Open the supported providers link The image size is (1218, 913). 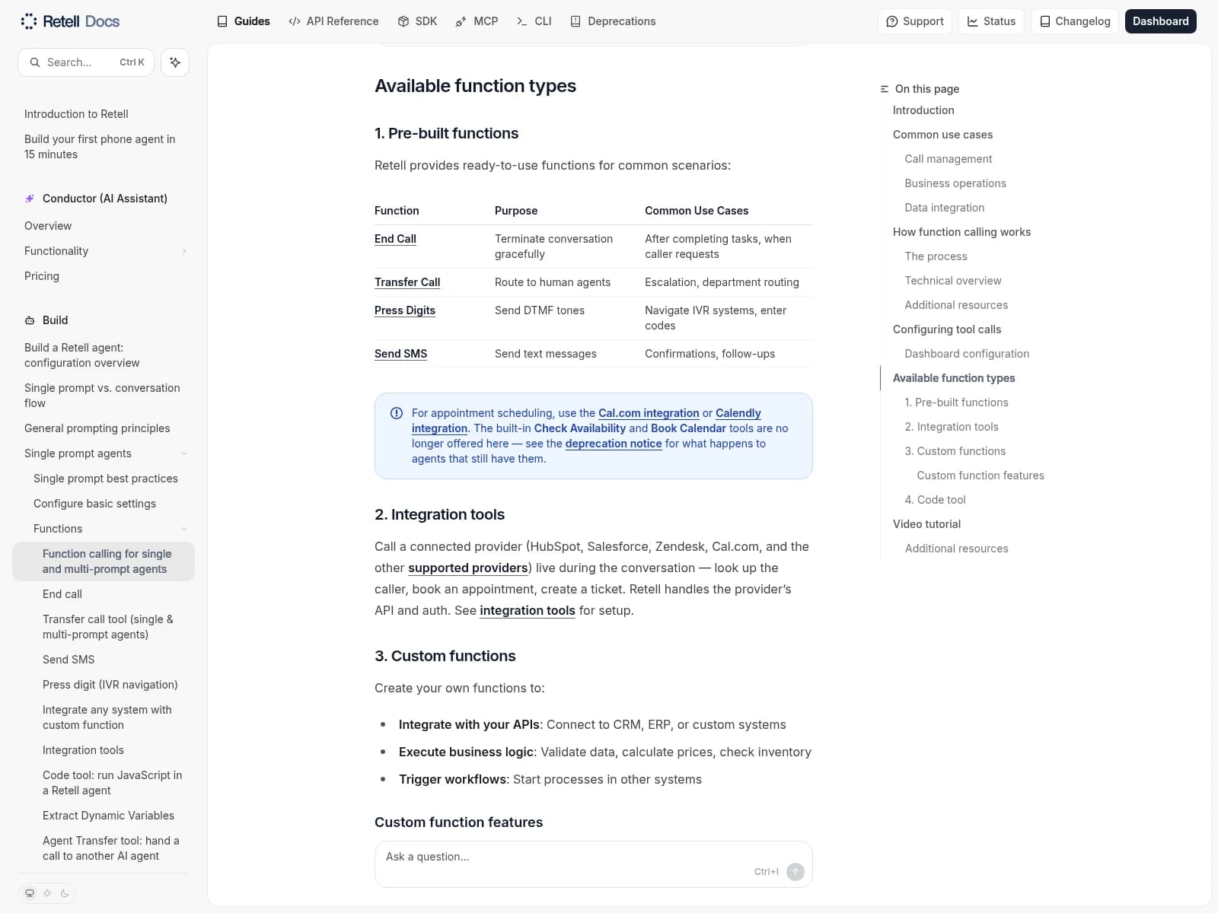(x=468, y=568)
